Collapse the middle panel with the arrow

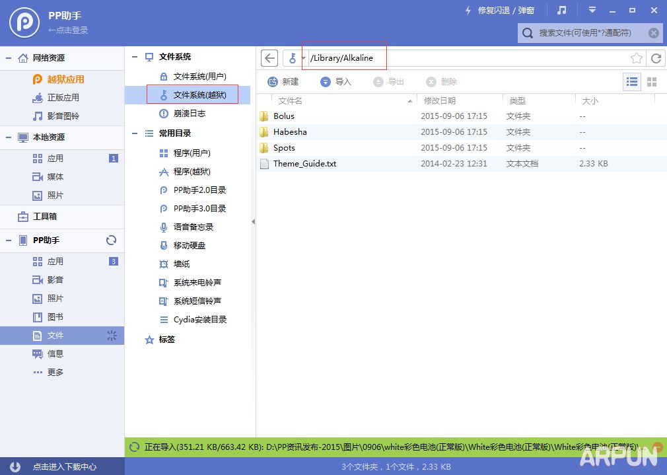(x=252, y=223)
